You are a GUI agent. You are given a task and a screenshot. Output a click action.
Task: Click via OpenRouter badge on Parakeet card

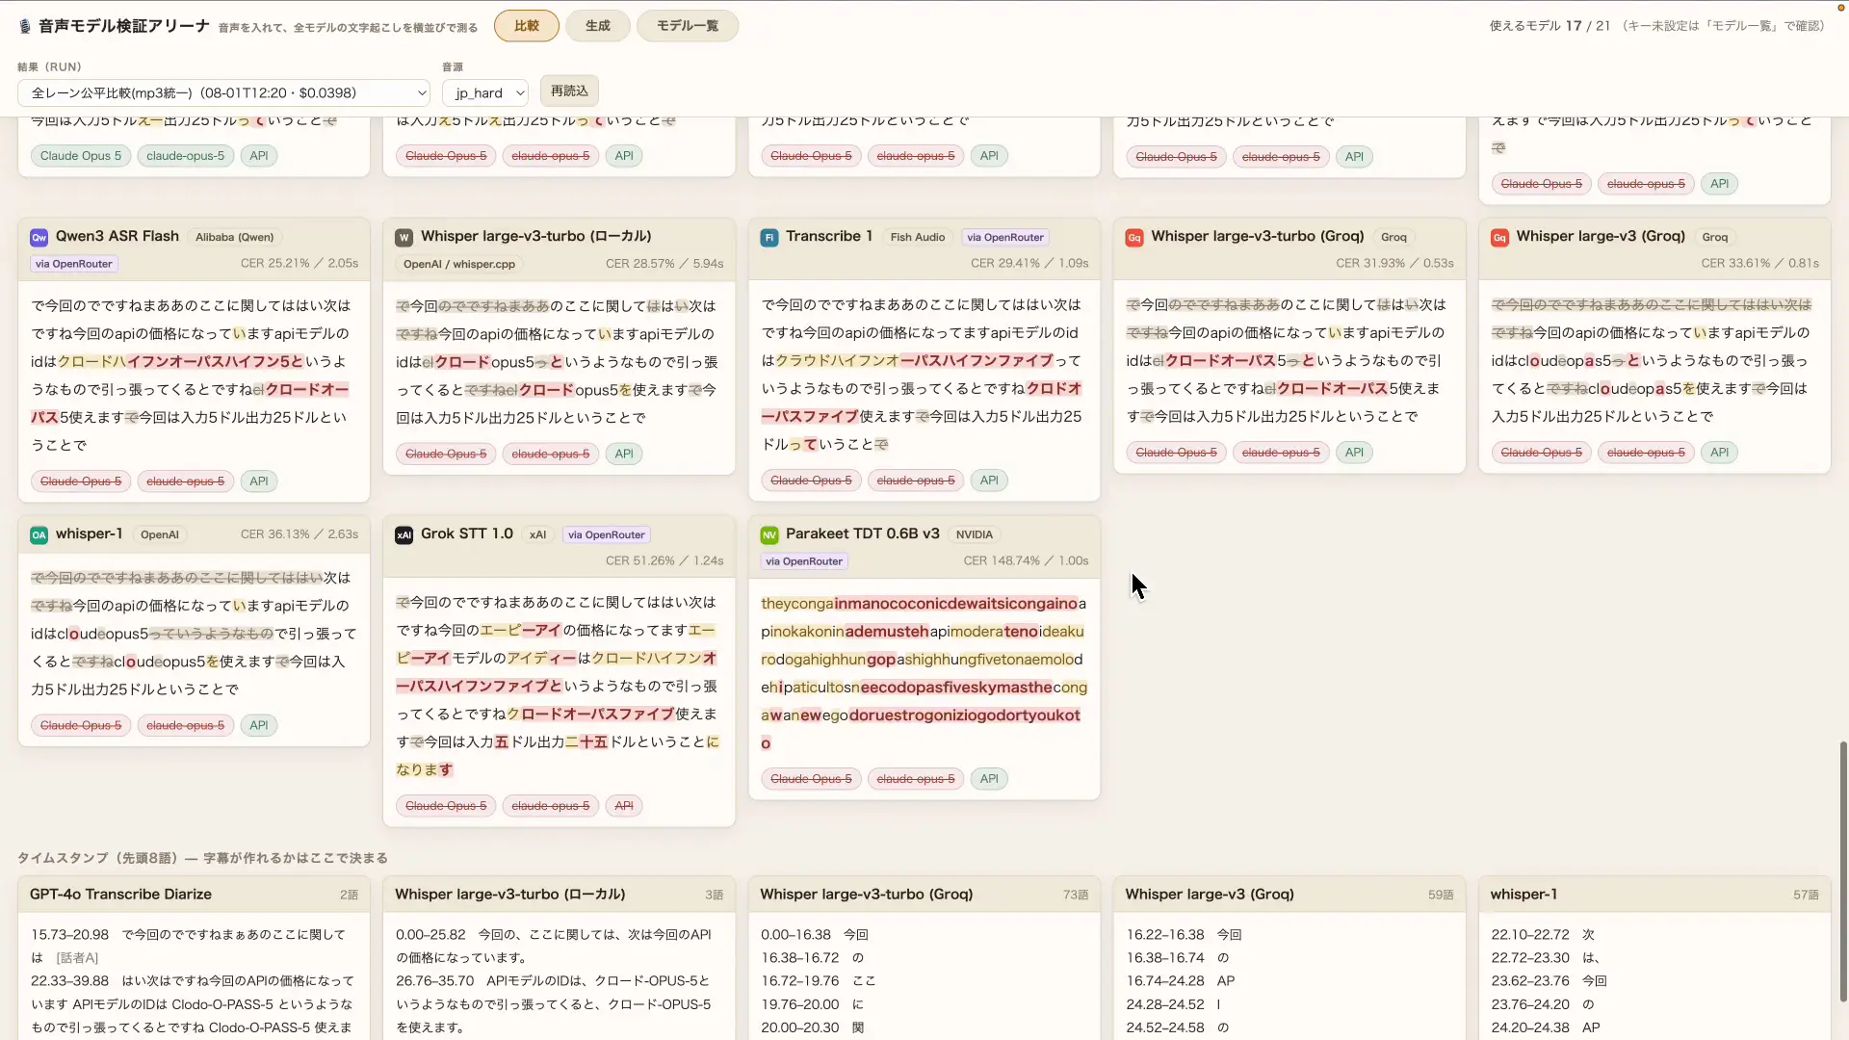click(x=804, y=561)
